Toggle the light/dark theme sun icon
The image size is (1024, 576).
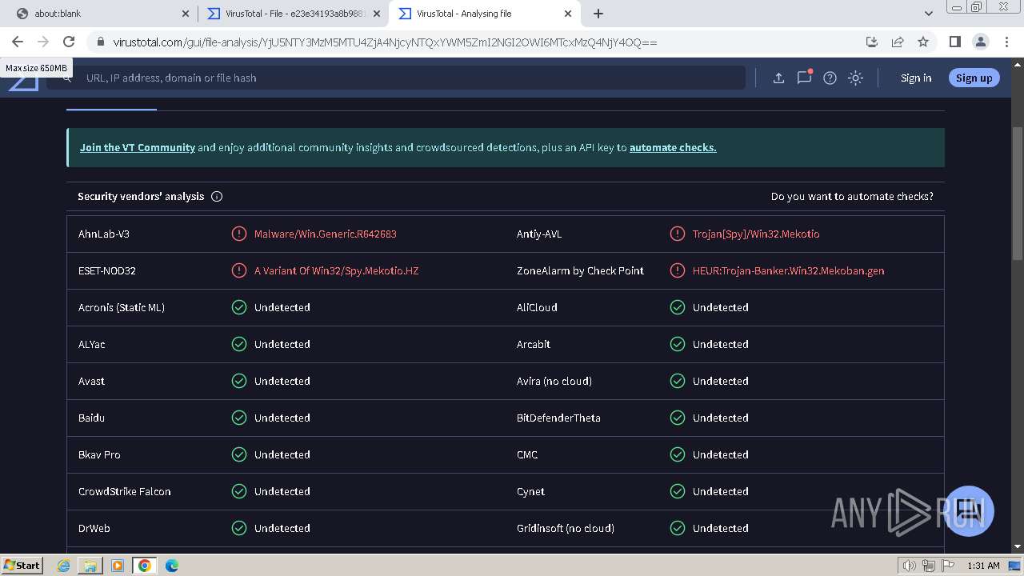855,78
